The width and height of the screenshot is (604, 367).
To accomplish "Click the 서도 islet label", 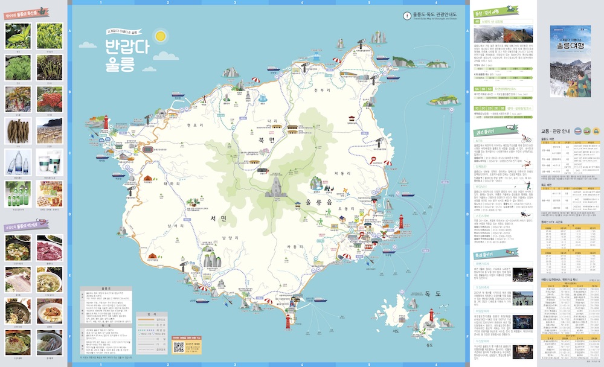I will pyautogui.click(x=396, y=331).
